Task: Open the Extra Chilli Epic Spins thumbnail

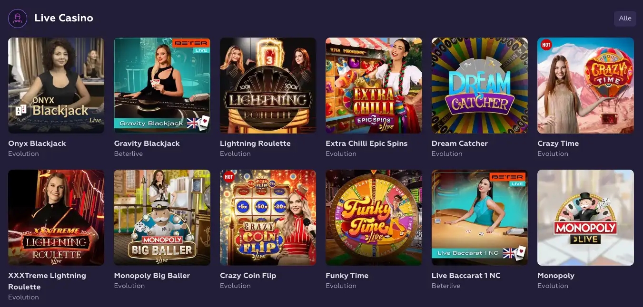Action: [374, 86]
